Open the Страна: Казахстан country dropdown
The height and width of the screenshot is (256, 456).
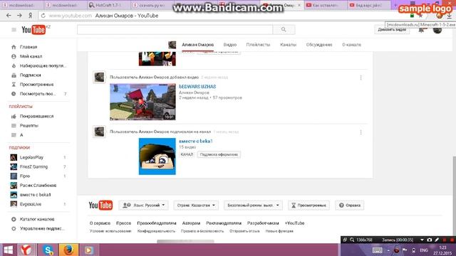click(196, 206)
